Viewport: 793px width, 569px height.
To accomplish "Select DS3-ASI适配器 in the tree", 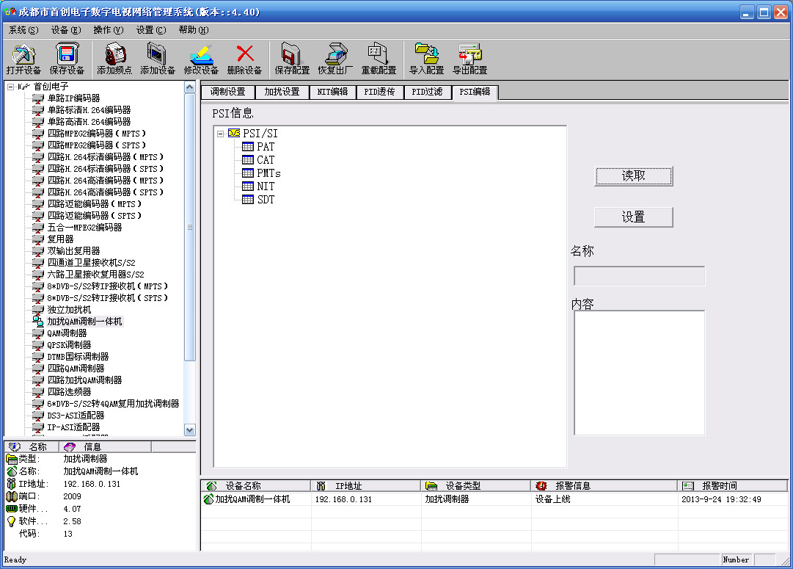I will click(x=76, y=415).
